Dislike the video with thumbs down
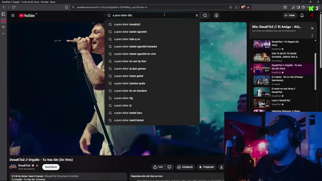The width and height of the screenshot is (322, 181). pos(169,167)
